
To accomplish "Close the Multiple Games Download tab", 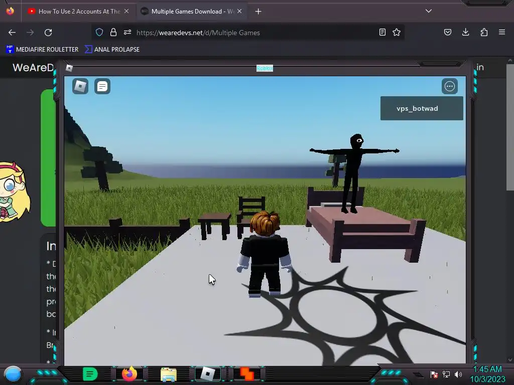I will point(239,11).
